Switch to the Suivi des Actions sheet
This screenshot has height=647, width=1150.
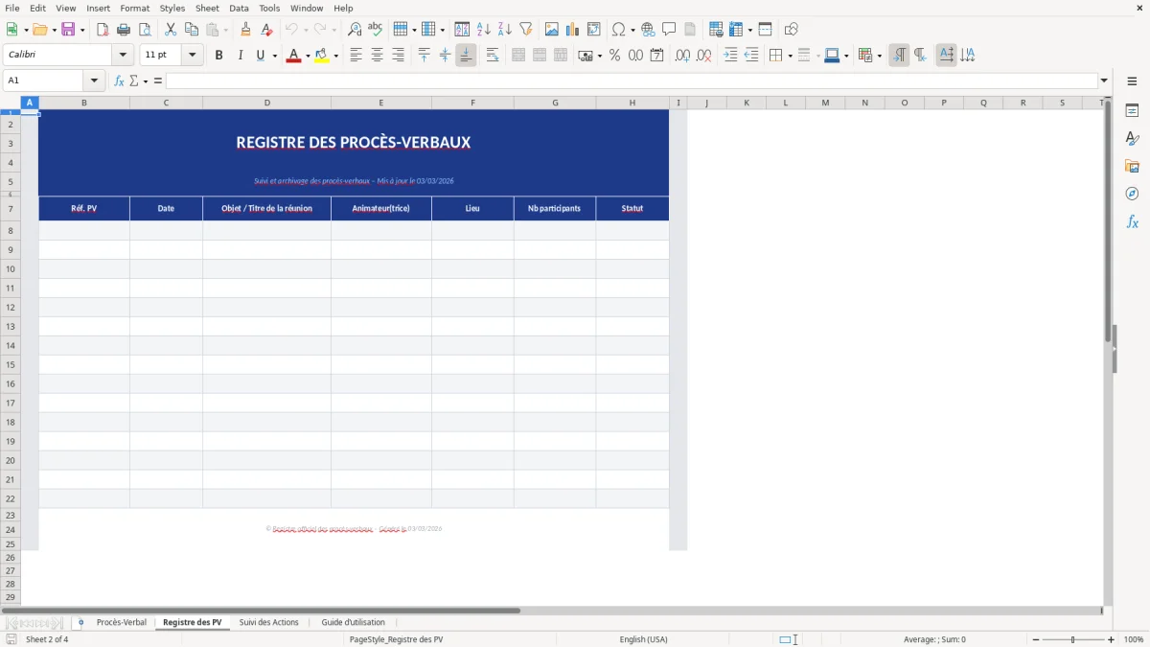pos(268,621)
